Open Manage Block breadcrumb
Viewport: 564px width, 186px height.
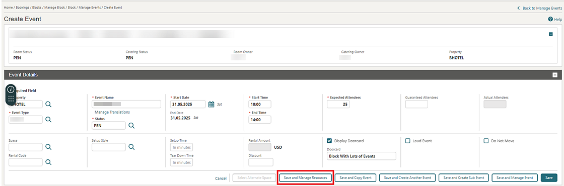[55, 8]
